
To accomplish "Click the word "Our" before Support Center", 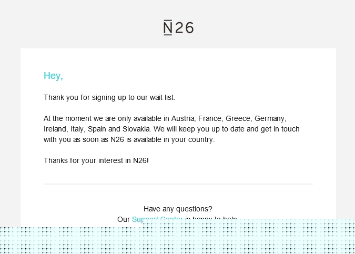I will 124,219.
